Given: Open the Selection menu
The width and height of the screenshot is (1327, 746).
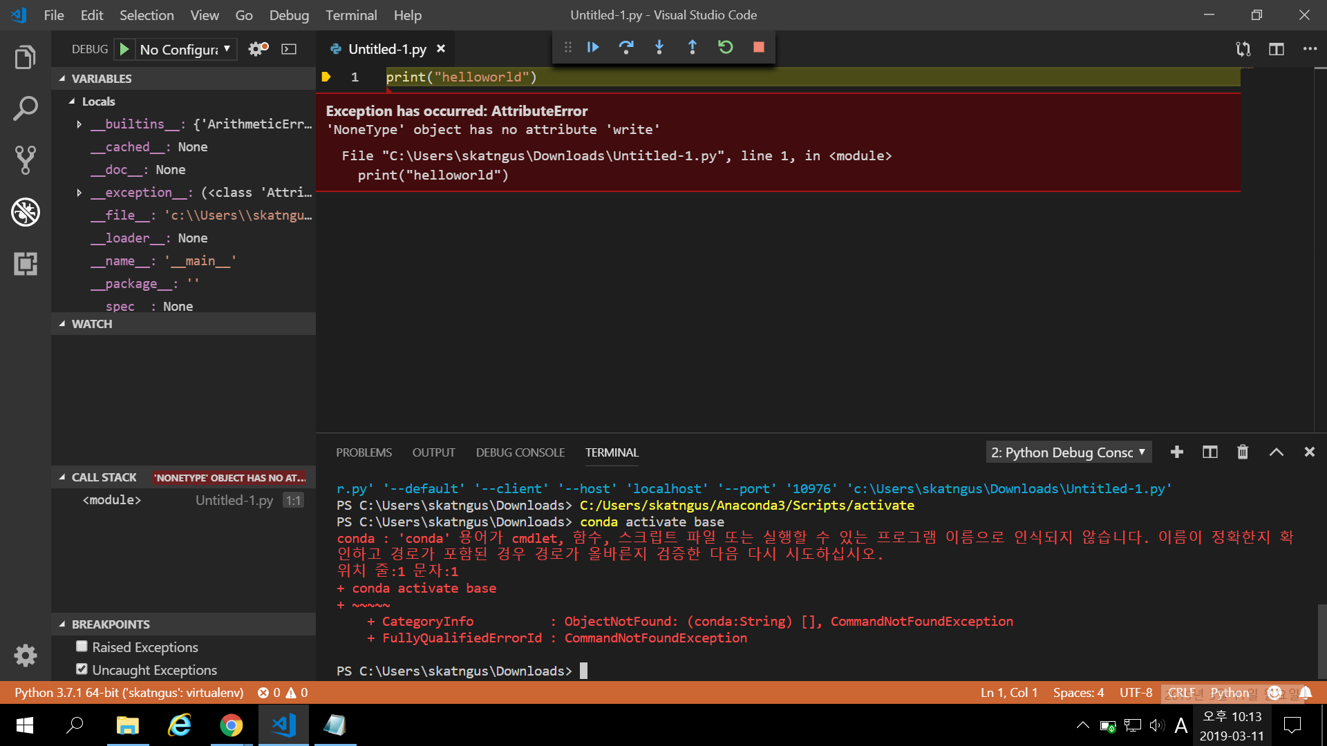Looking at the screenshot, I should 147,15.
